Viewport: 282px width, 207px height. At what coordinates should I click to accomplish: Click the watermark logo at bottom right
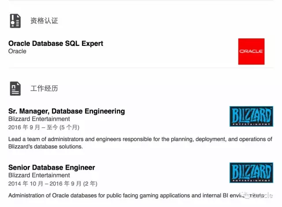(x=258, y=196)
